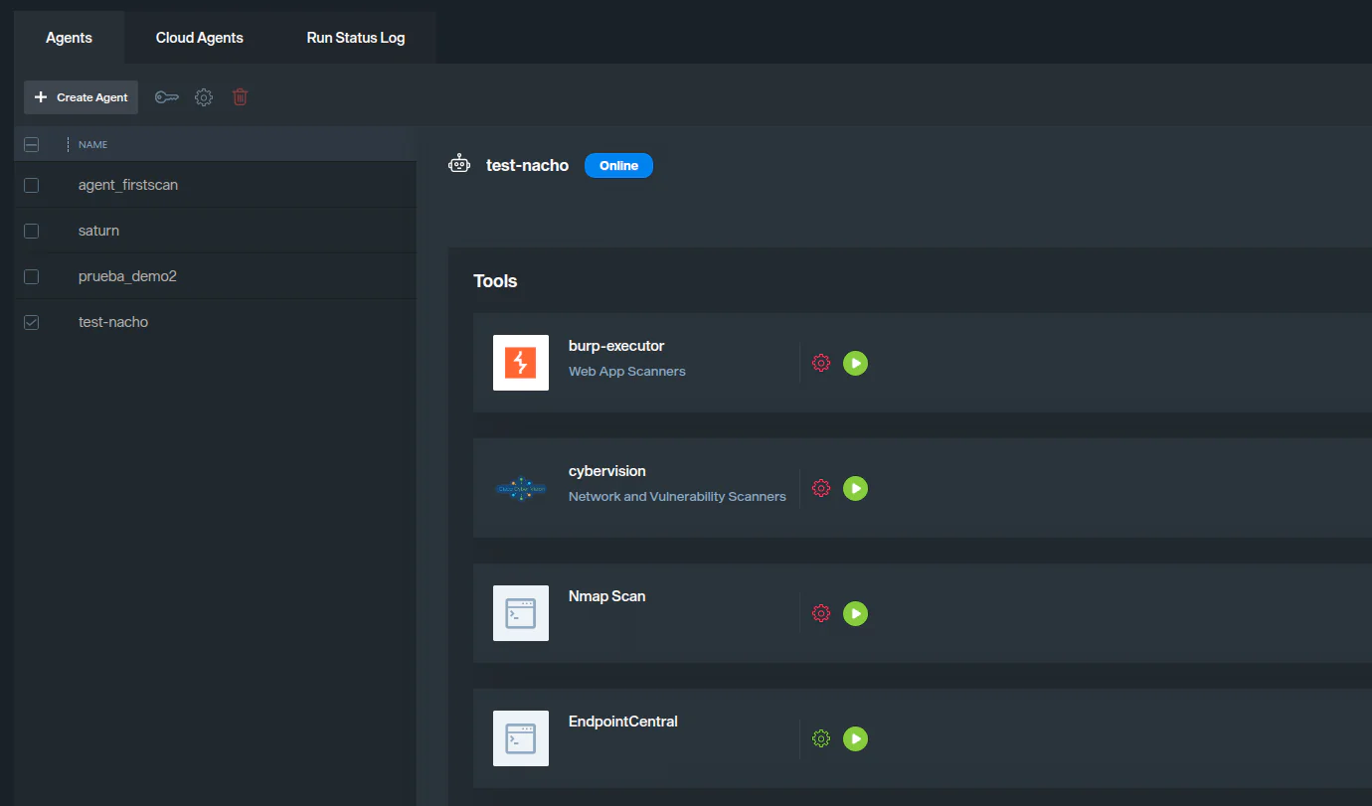Switch to the Cloud Agents tab
The height and width of the screenshot is (806, 1372).
[200, 38]
